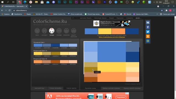176x99 pixels.
Task: Reload the colorscheme.ru page
Action: pos(10,10)
